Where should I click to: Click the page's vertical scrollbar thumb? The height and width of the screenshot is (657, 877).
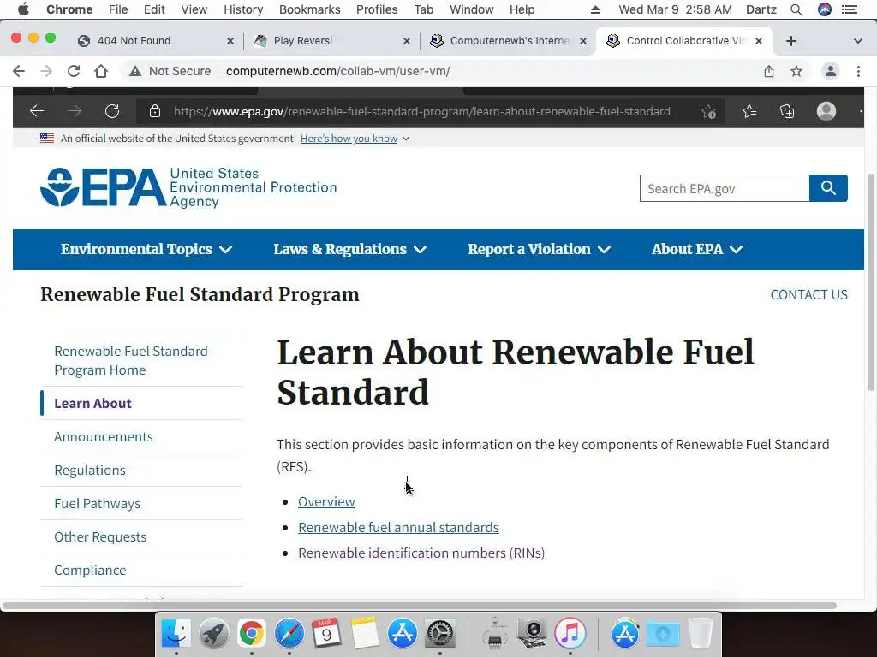(x=870, y=282)
